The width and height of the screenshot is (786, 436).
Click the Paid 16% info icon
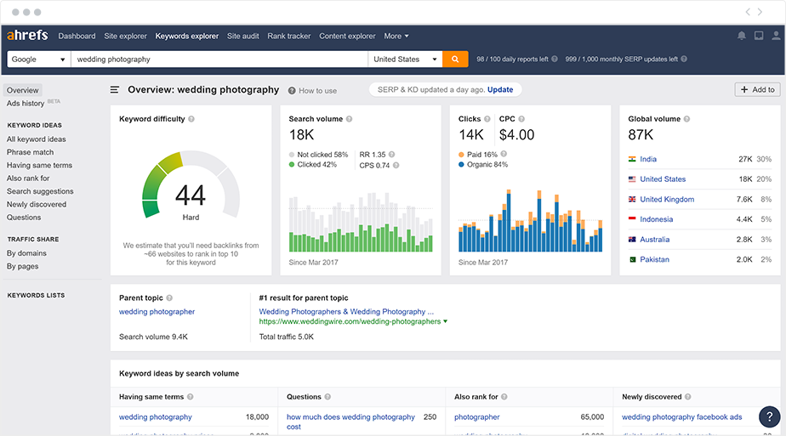[x=504, y=154]
